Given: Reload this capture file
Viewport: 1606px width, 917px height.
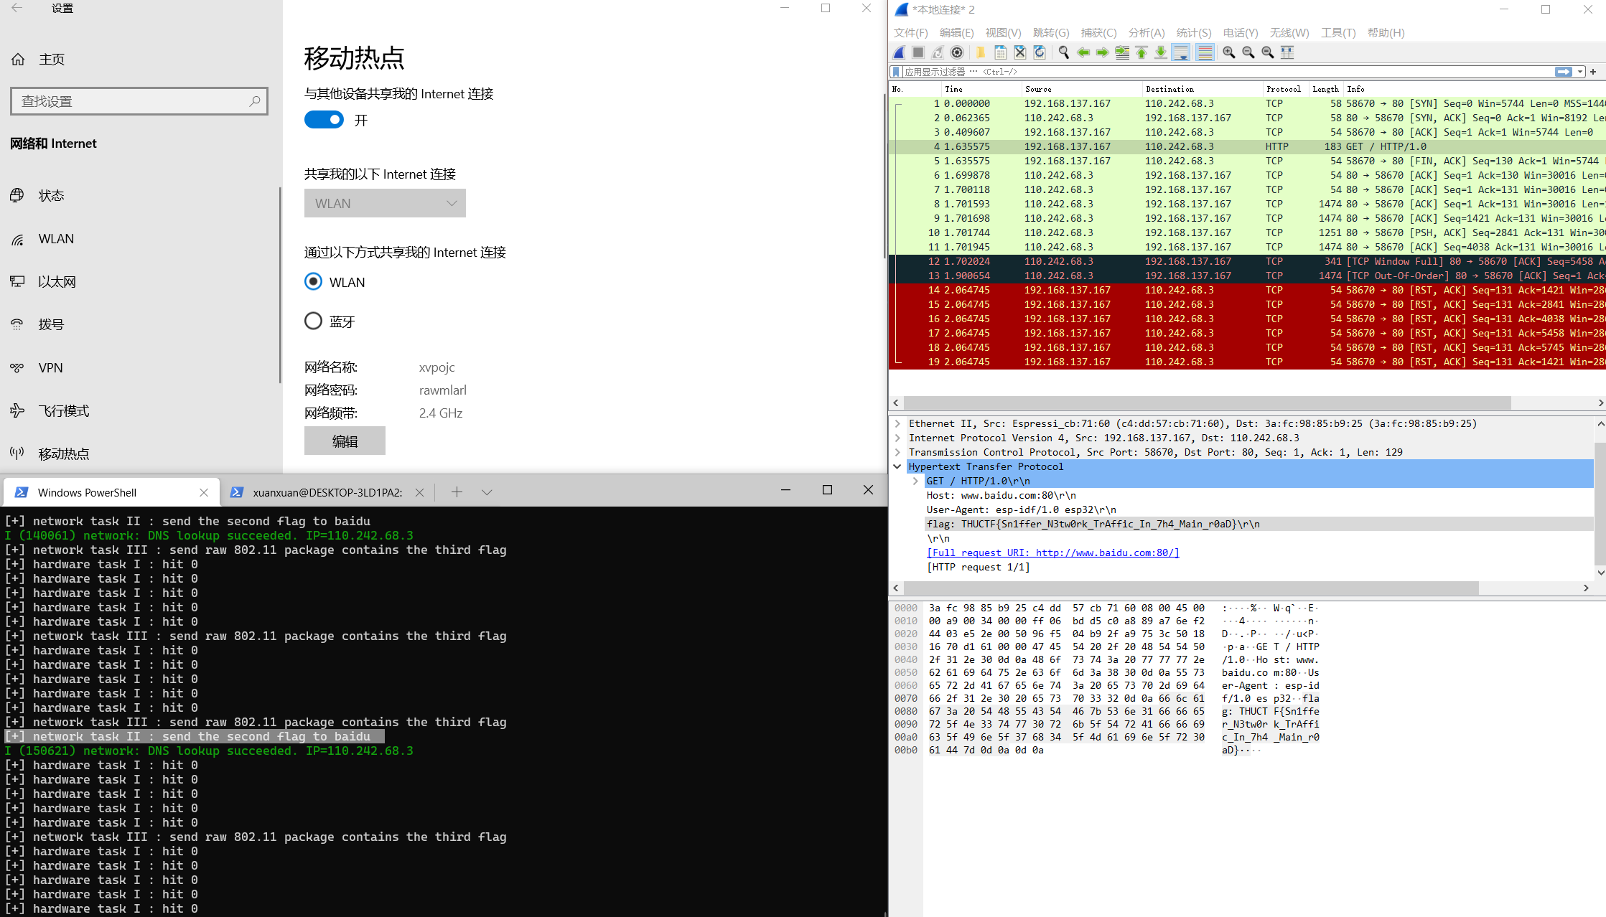Looking at the screenshot, I should point(1040,52).
